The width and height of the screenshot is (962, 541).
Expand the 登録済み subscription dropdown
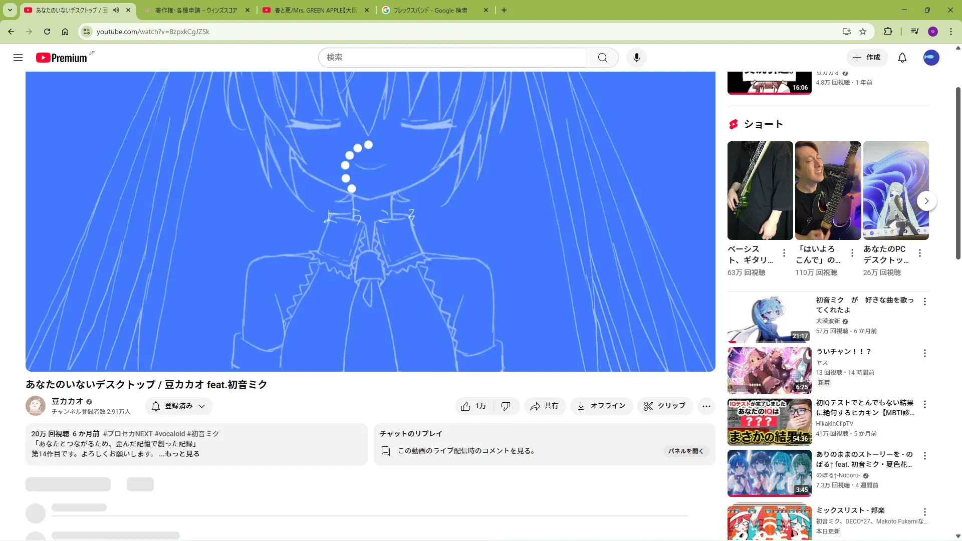tap(179, 406)
